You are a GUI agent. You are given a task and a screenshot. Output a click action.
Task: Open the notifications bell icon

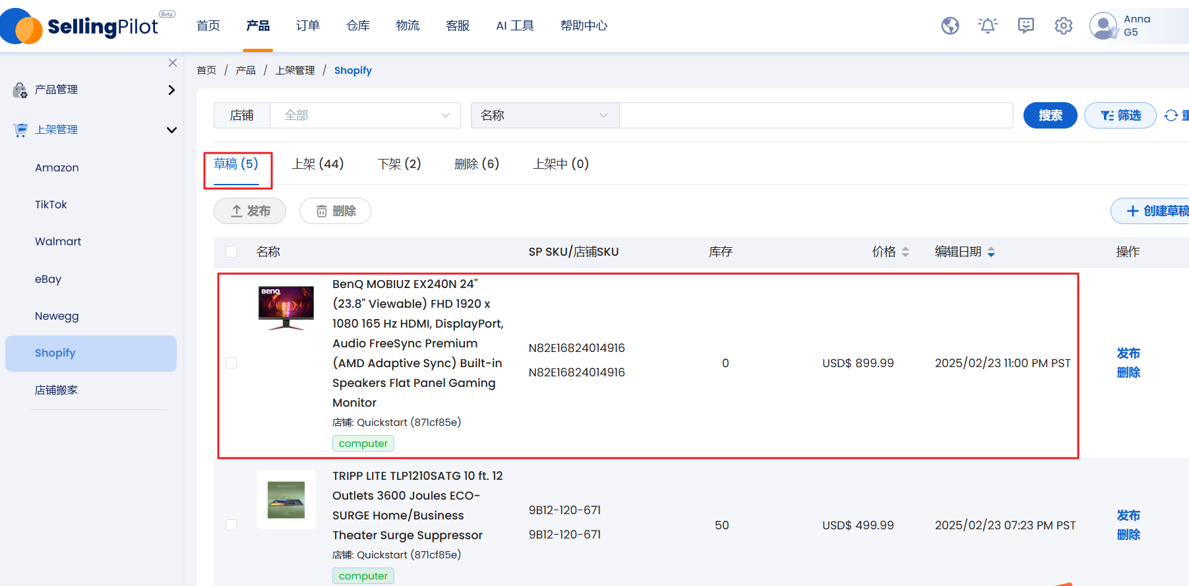pyautogui.click(x=987, y=26)
